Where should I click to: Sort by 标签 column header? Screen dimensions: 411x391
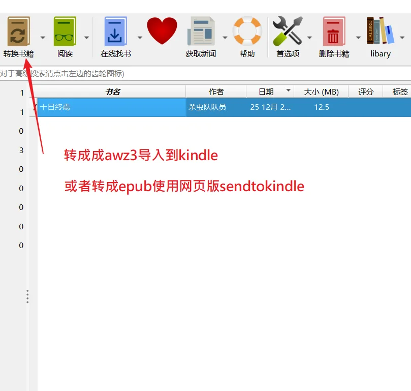pos(397,92)
